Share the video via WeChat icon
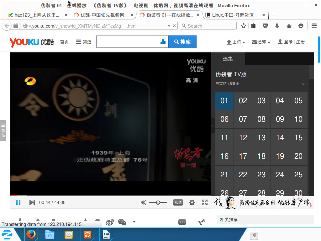This screenshot has height=241, width=321. pyautogui.click(x=122, y=222)
